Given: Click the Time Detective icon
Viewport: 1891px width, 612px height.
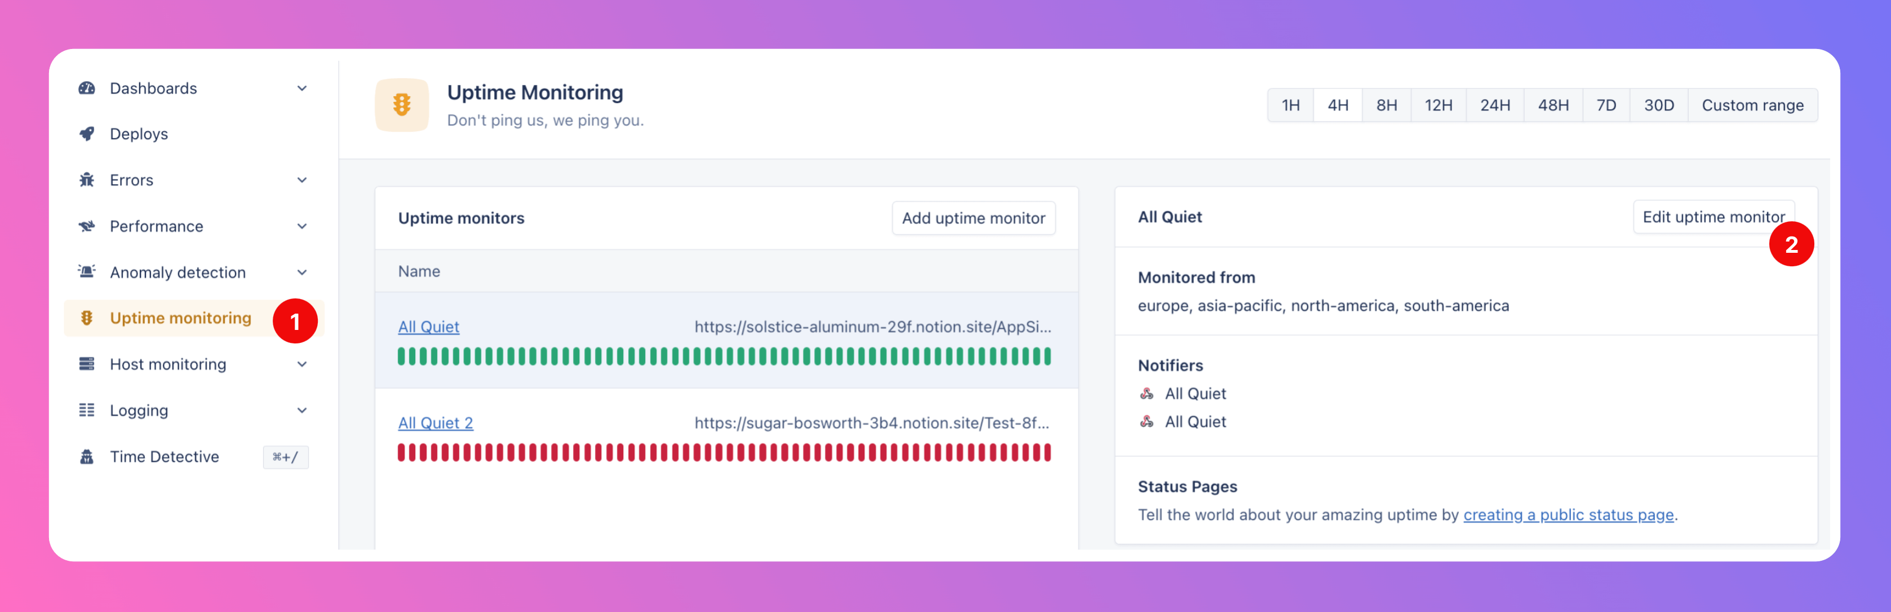Looking at the screenshot, I should click(87, 457).
